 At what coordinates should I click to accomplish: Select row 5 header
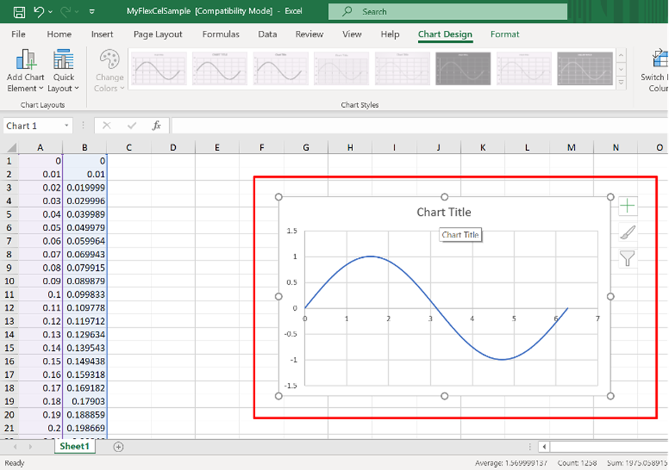(9, 214)
